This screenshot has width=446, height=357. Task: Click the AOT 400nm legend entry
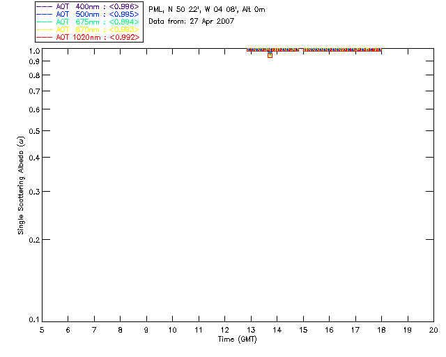(88, 6)
